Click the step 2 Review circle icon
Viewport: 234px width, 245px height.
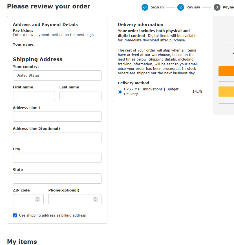[181, 7]
